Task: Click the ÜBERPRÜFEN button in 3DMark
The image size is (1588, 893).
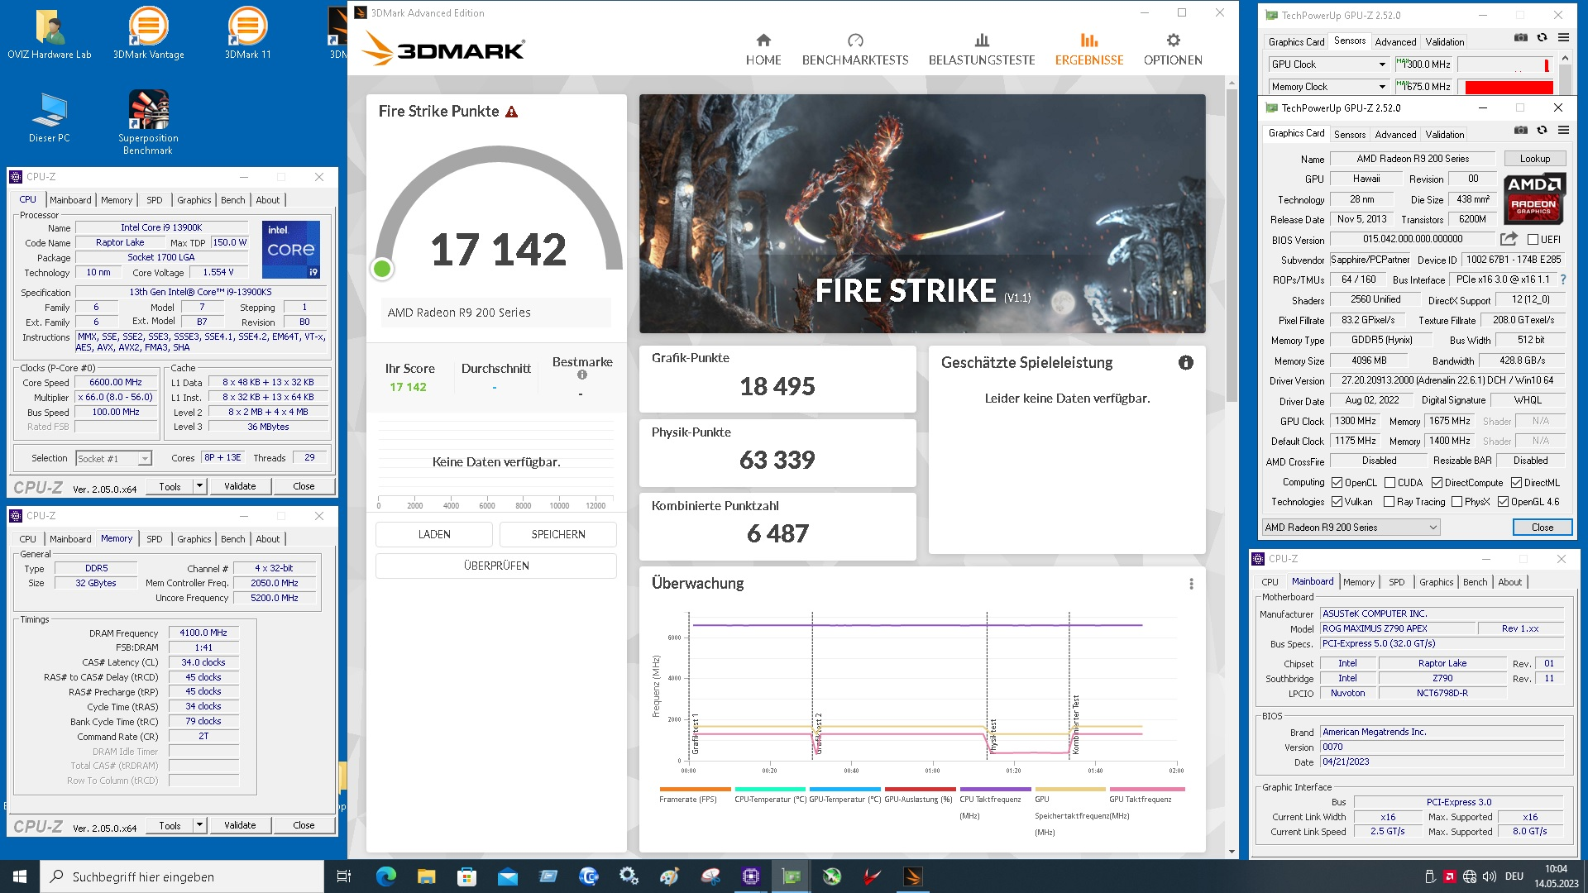Action: pos(496,566)
